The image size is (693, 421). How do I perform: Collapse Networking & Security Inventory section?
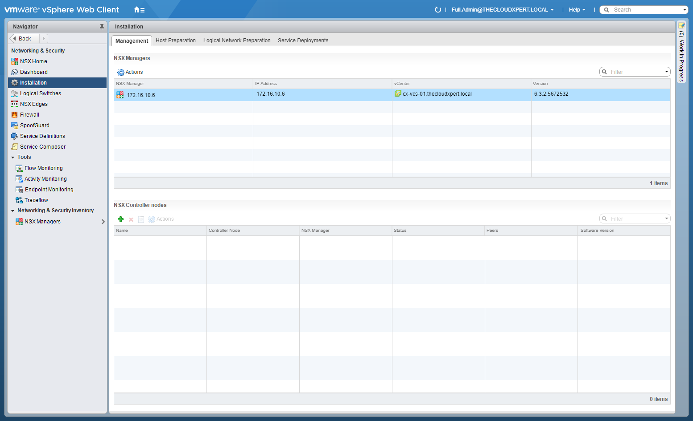tap(13, 211)
